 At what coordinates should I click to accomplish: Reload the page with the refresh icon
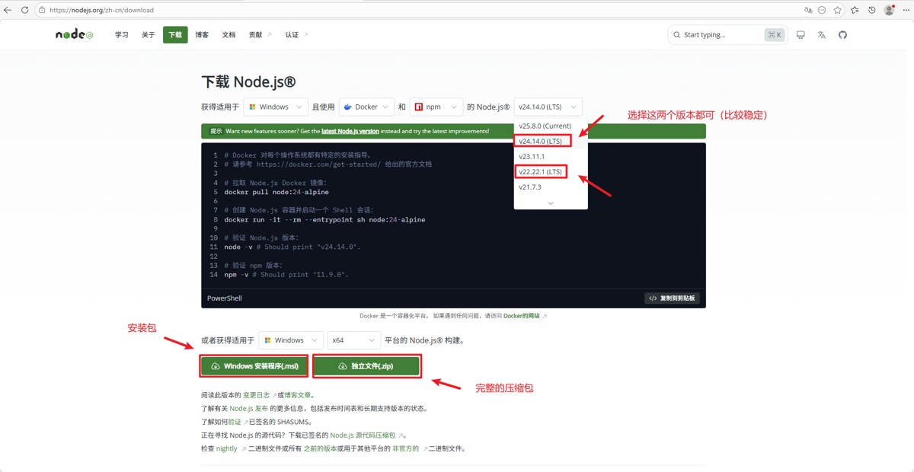[24, 10]
